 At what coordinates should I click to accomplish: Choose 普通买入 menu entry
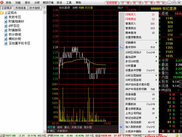point(140,24)
